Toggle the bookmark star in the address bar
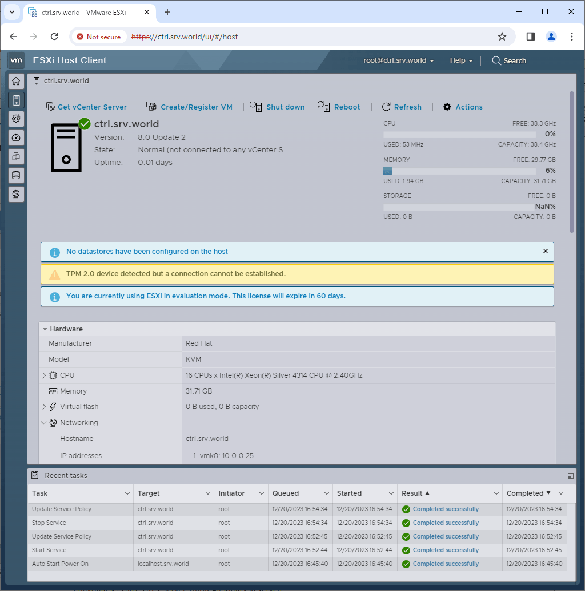 pos(502,36)
